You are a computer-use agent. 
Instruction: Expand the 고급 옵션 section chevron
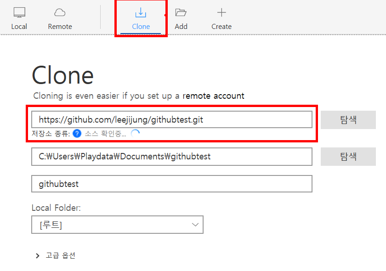pyautogui.click(x=37, y=256)
